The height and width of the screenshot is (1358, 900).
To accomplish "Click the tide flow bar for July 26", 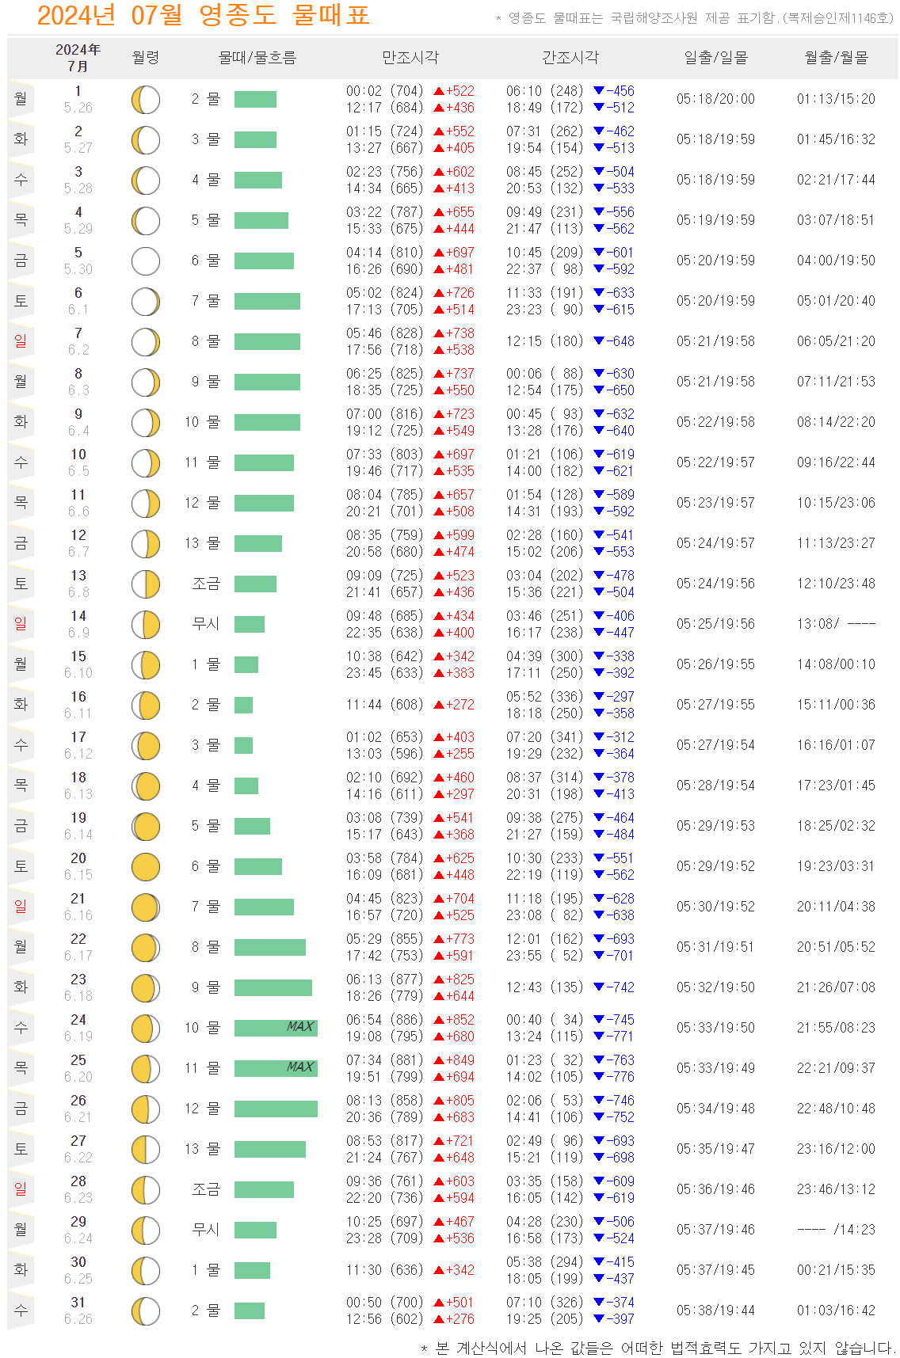I will 276,1109.
